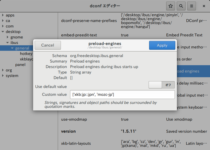
Task: Select the gnome folder label
Action: click(17, 37)
